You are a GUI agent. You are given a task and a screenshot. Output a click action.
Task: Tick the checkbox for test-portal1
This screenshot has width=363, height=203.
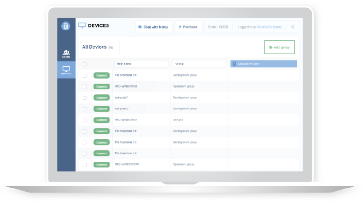(85, 98)
